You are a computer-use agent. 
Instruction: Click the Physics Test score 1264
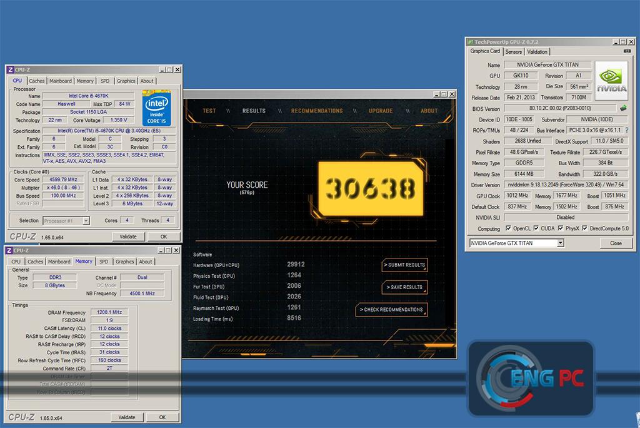click(x=294, y=275)
